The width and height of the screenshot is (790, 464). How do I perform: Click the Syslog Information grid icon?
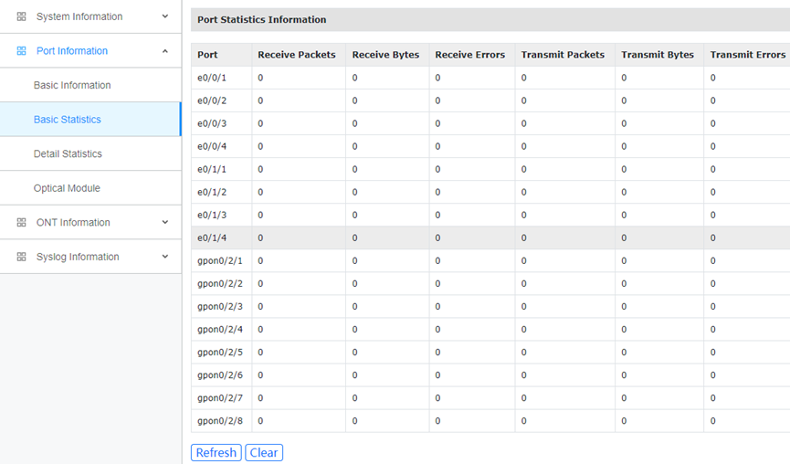click(22, 257)
